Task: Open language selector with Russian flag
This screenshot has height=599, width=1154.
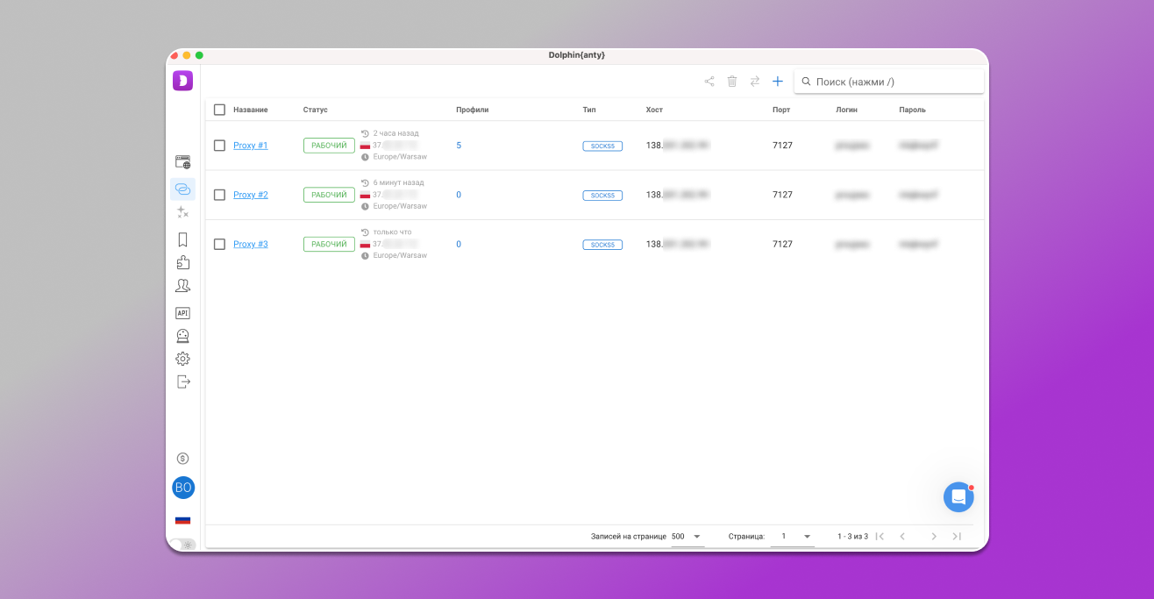Action: 182,520
